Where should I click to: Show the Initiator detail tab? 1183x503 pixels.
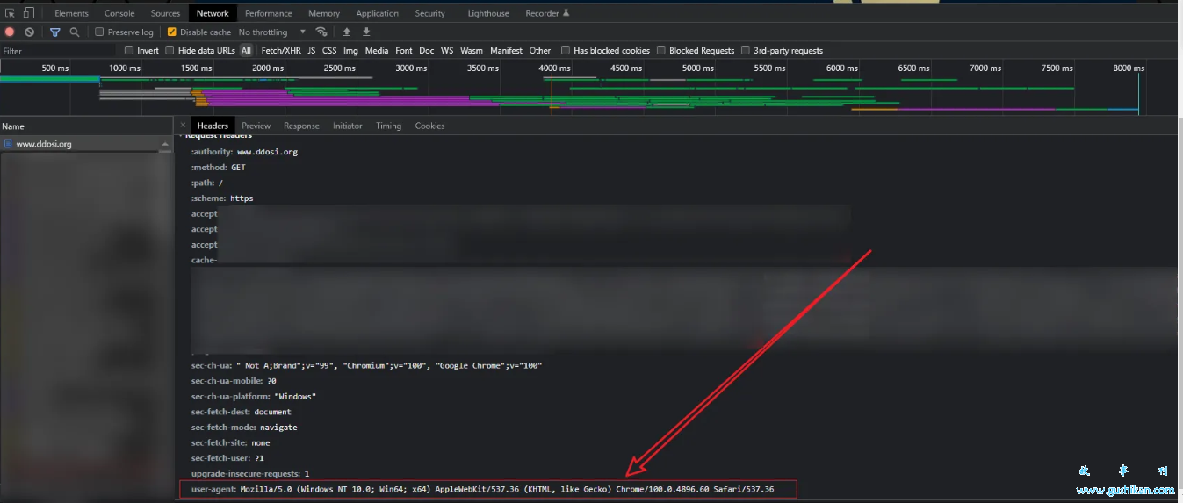pyautogui.click(x=348, y=126)
